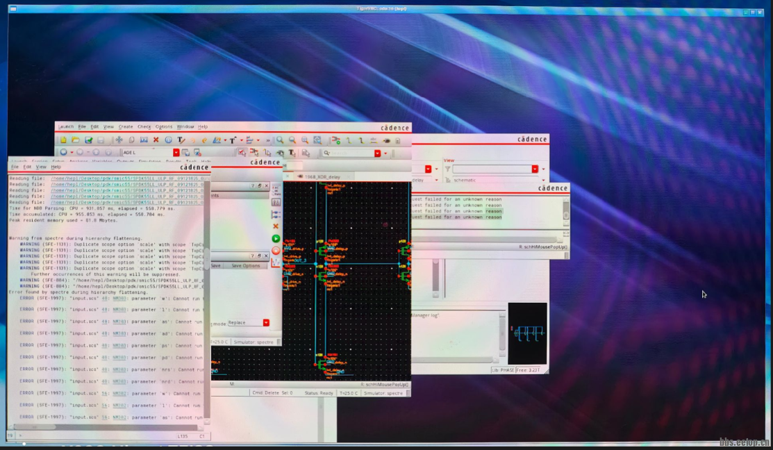
Task: Open the Edit Properties info icon
Action: tap(168, 140)
